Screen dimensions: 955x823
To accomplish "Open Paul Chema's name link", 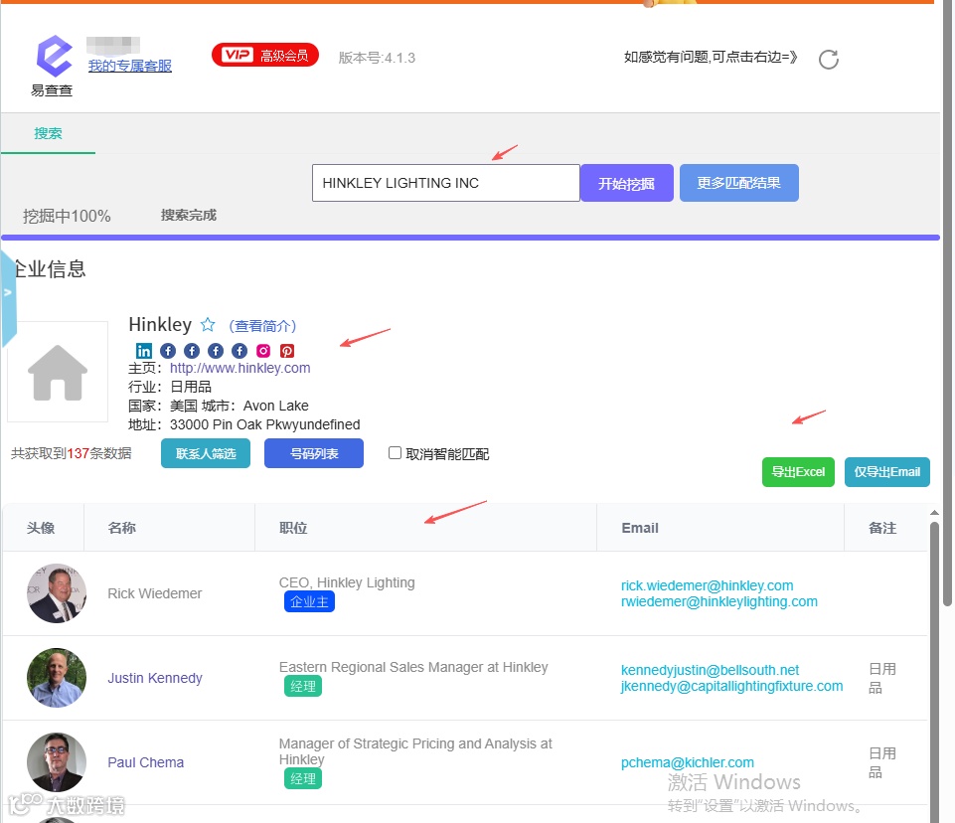I will (x=145, y=762).
